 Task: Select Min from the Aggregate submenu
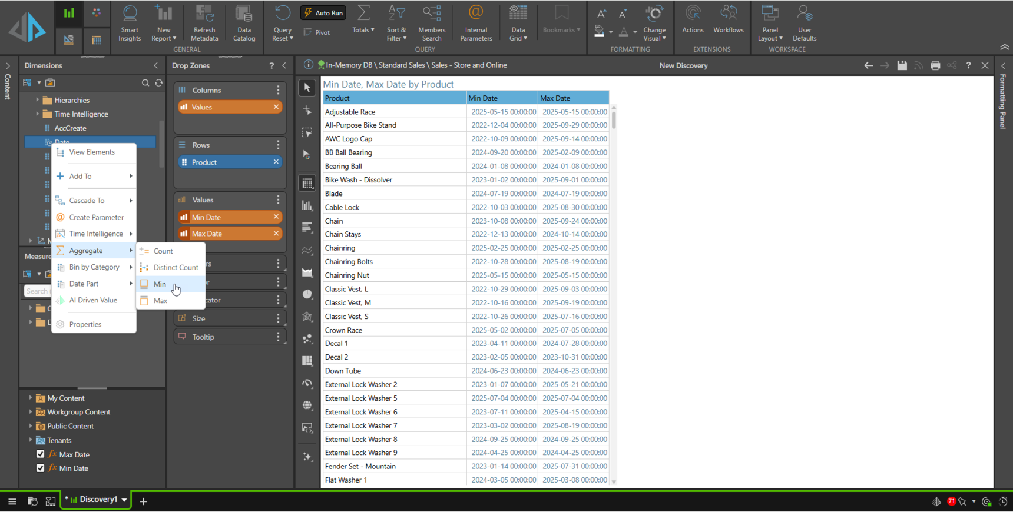(x=160, y=284)
